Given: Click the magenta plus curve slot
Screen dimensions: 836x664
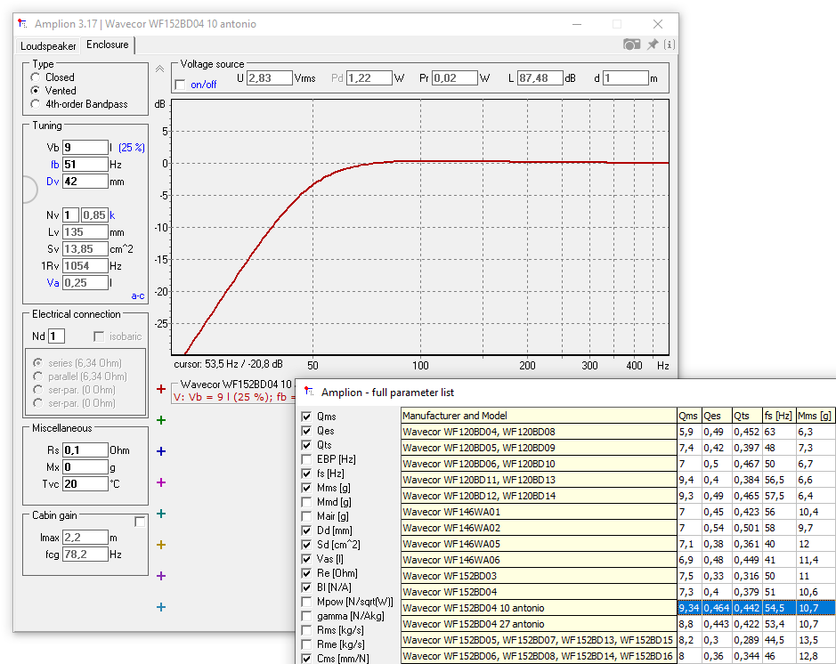Looking at the screenshot, I should pyautogui.click(x=161, y=482).
